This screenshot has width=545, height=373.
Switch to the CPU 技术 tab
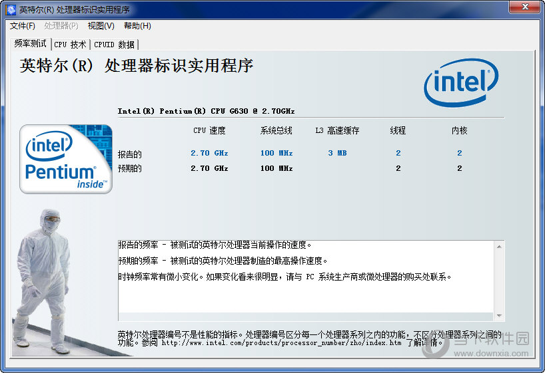point(70,45)
